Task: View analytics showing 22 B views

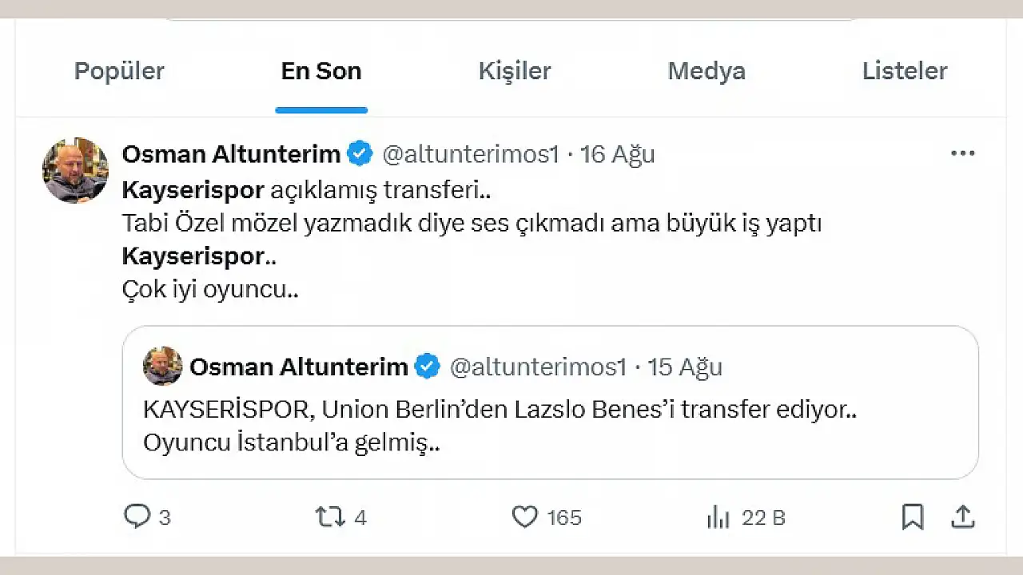Action: coord(718,517)
